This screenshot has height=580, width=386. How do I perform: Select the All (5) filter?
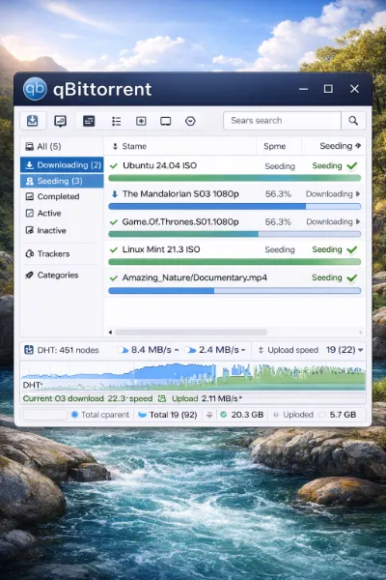coord(62,147)
